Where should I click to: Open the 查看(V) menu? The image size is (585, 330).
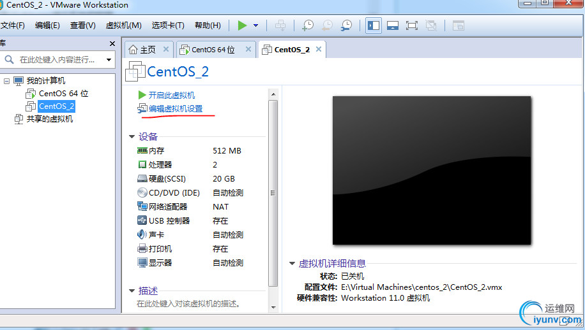(83, 25)
